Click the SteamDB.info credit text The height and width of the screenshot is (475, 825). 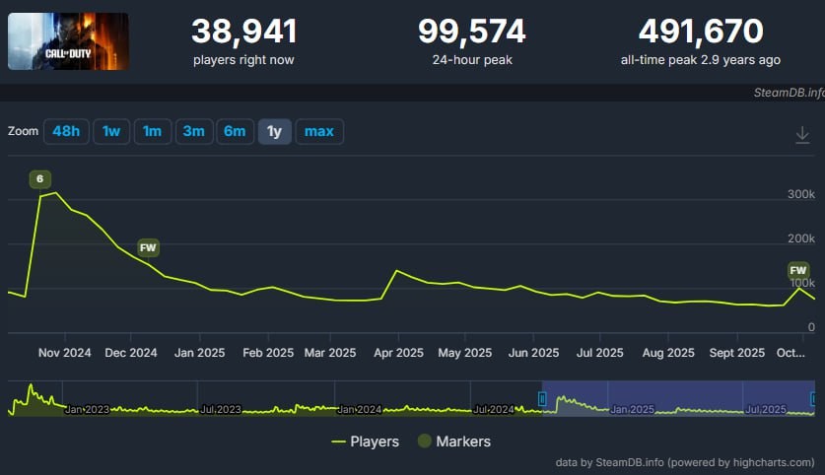786,93
